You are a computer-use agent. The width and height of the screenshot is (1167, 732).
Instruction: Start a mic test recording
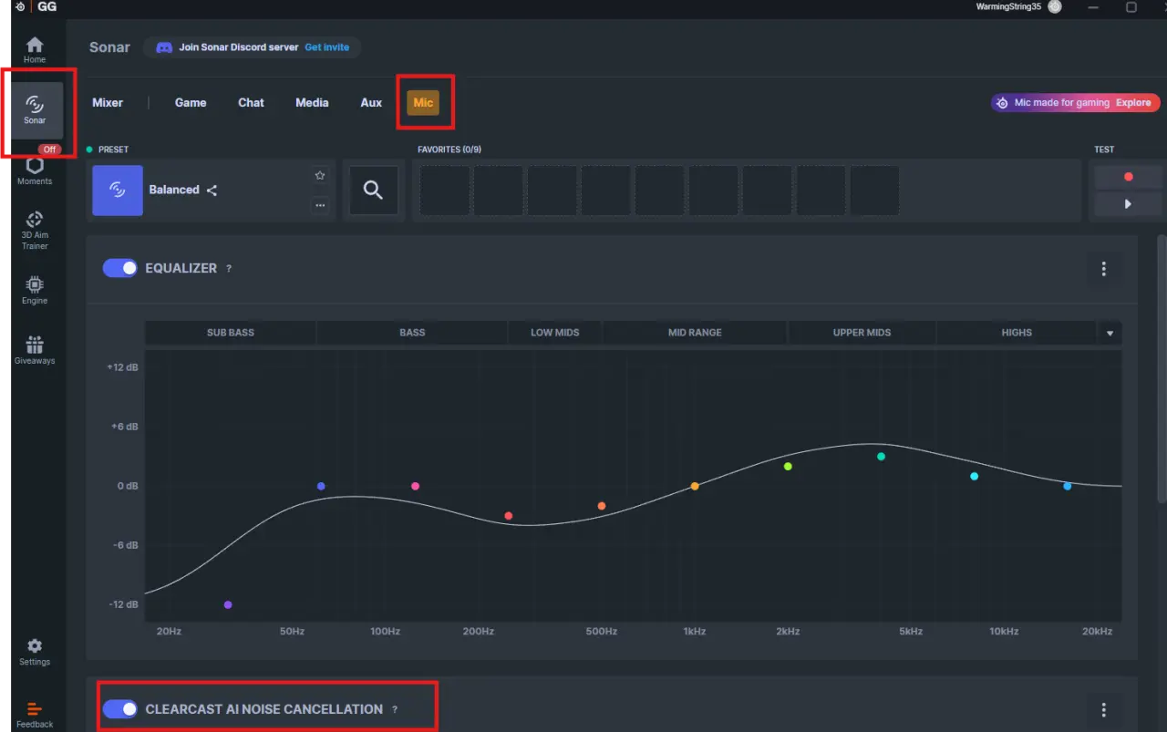(x=1128, y=177)
